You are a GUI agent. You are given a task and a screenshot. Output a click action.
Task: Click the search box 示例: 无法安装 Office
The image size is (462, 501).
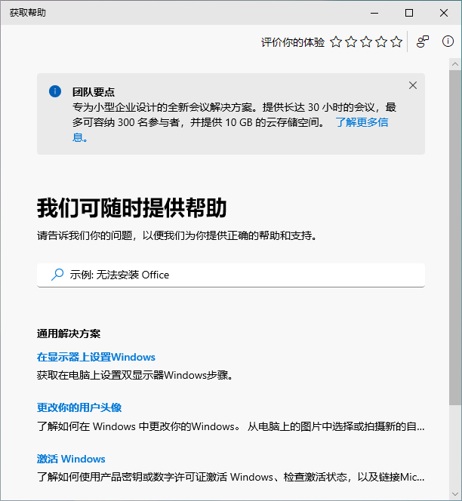click(231, 275)
